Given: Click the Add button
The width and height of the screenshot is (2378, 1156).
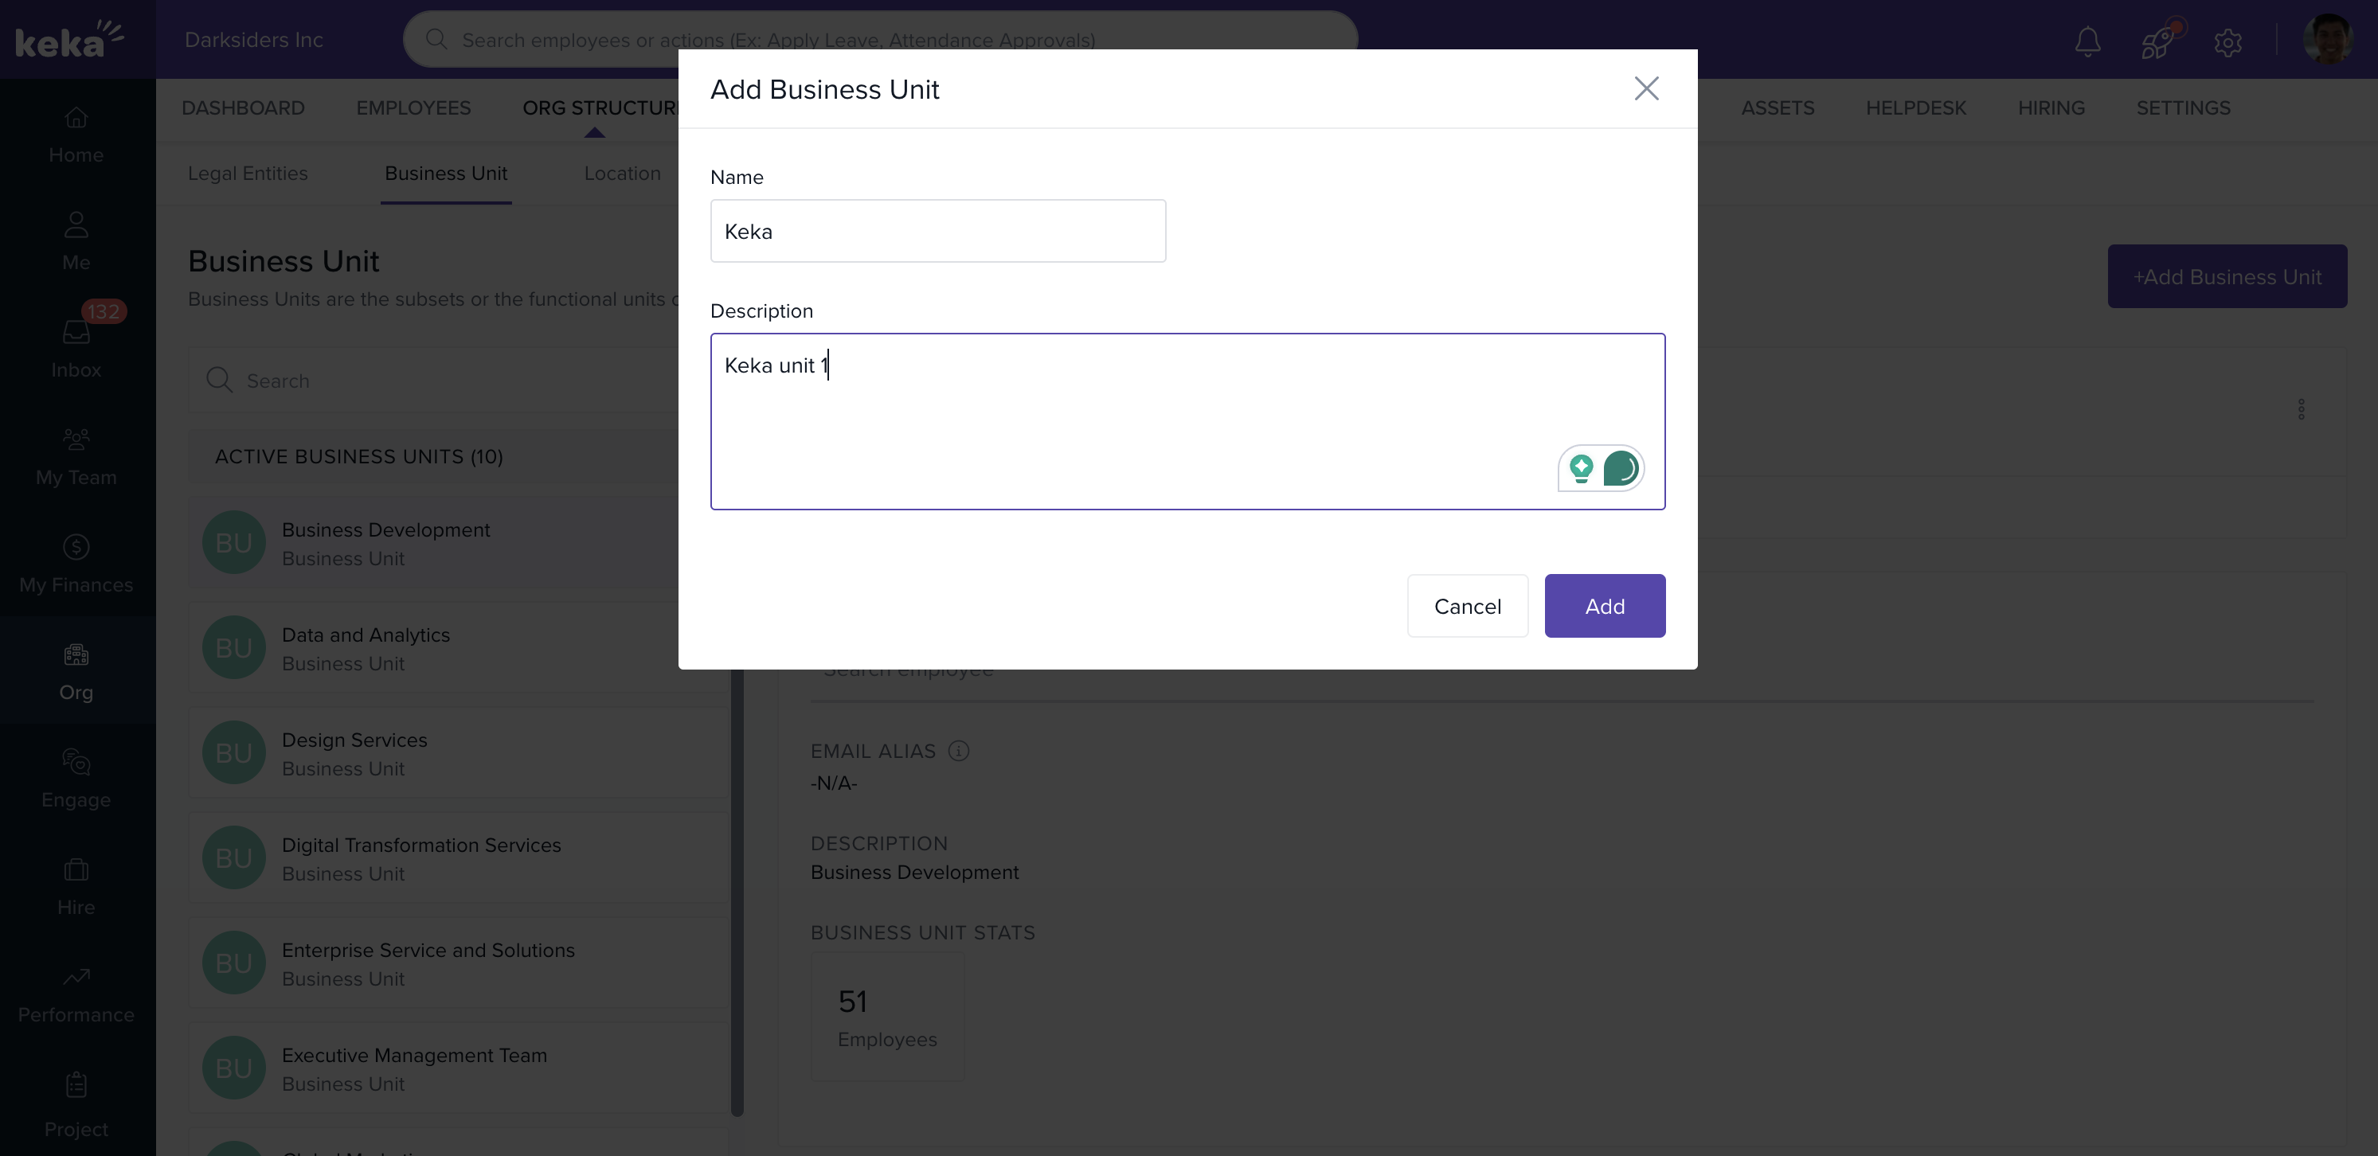Looking at the screenshot, I should 1605,606.
